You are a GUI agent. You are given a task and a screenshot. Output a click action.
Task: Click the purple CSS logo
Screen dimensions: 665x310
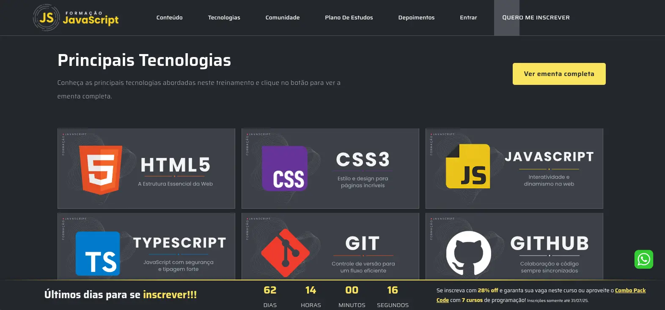tap(285, 169)
